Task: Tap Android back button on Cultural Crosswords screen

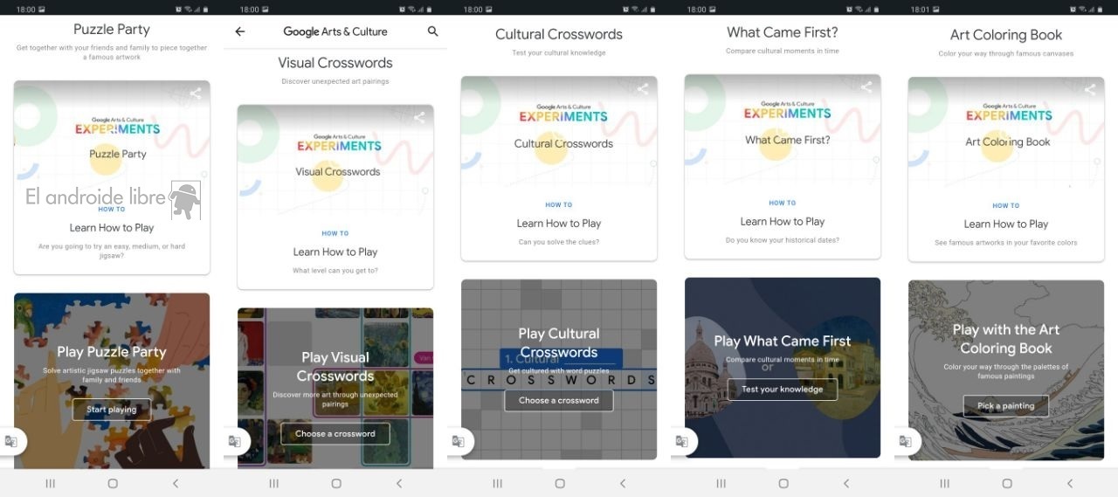Action: pyautogui.click(x=623, y=483)
